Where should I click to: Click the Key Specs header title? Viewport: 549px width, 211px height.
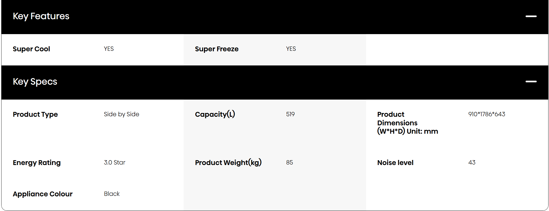[35, 82]
